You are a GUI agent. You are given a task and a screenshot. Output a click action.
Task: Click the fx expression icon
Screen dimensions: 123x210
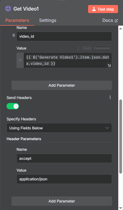point(20,60)
